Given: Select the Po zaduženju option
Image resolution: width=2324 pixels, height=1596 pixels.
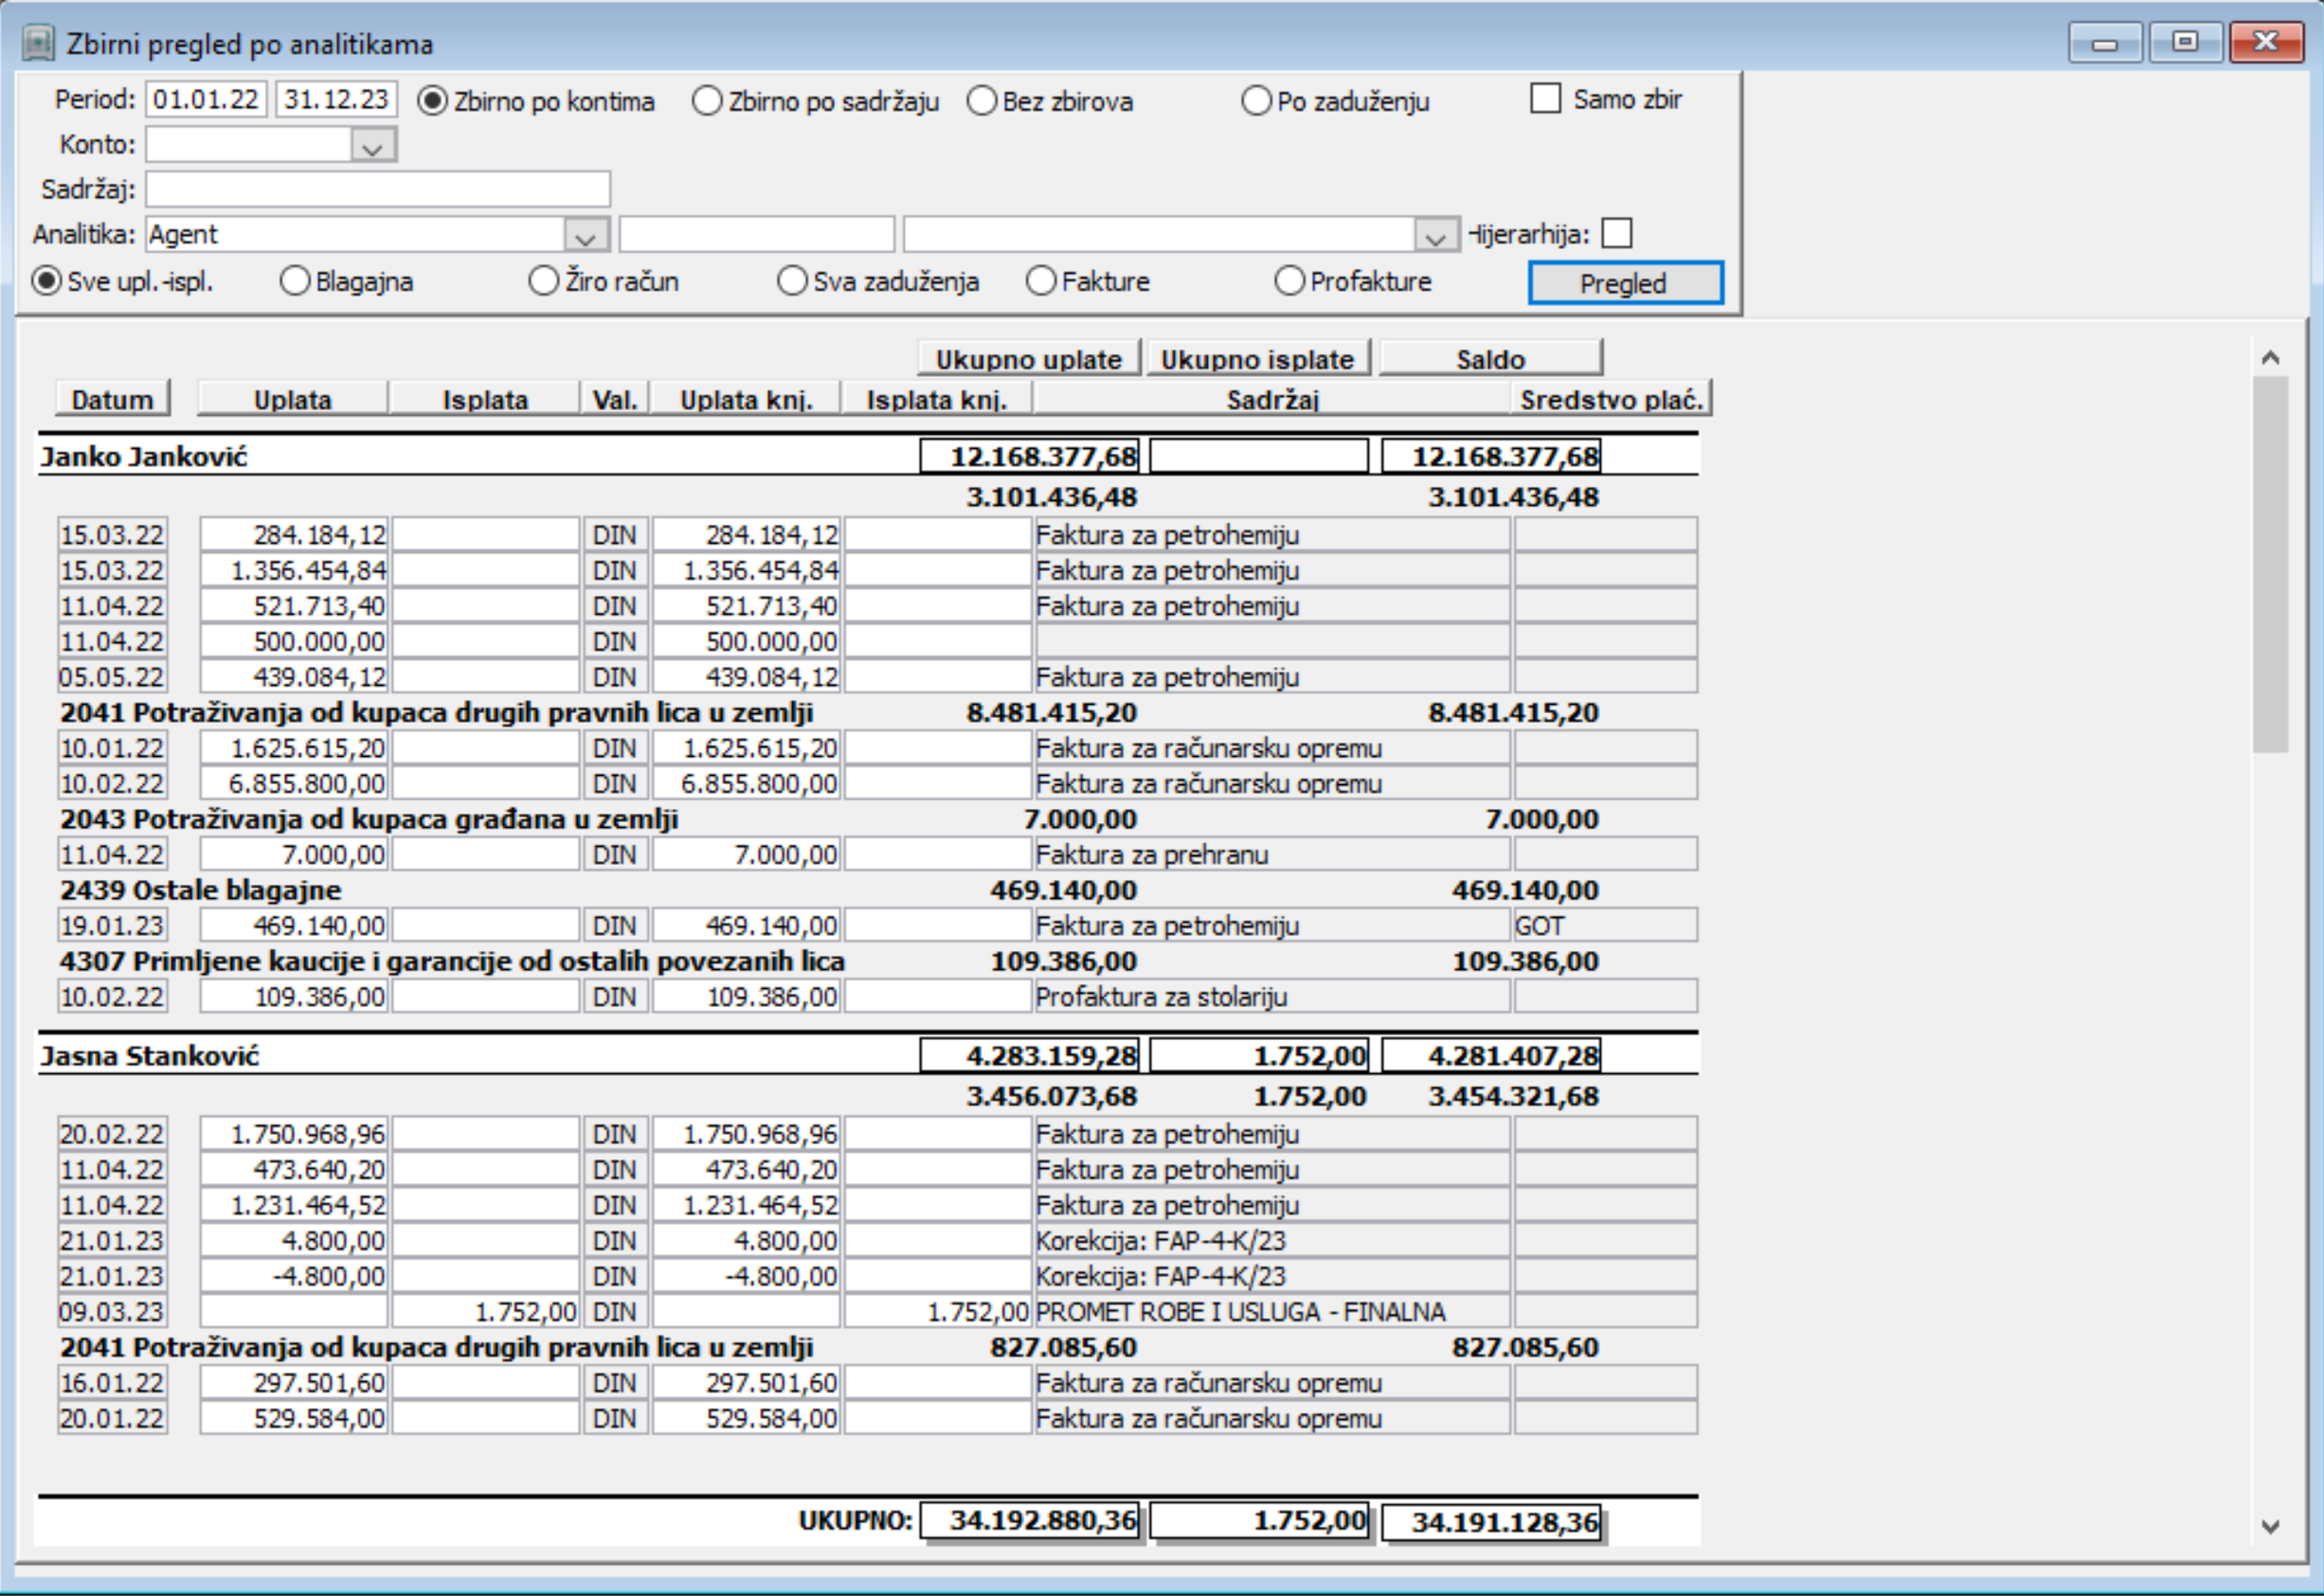Looking at the screenshot, I should tap(1256, 101).
